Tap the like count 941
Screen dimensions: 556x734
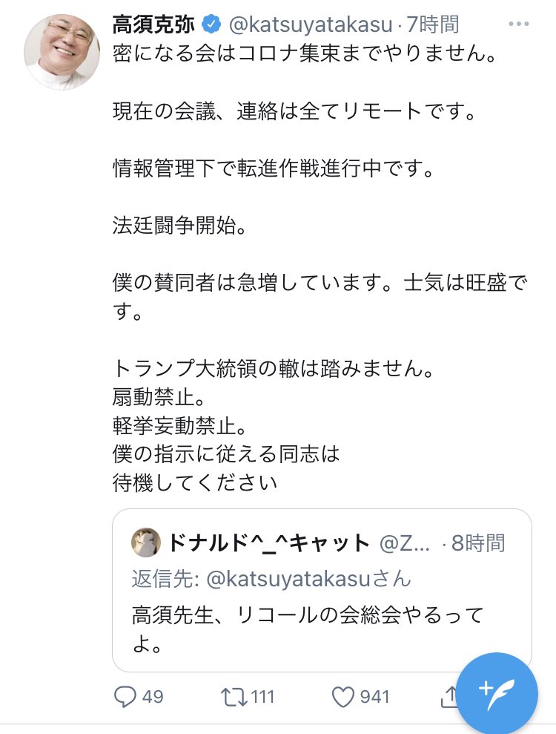(x=373, y=696)
